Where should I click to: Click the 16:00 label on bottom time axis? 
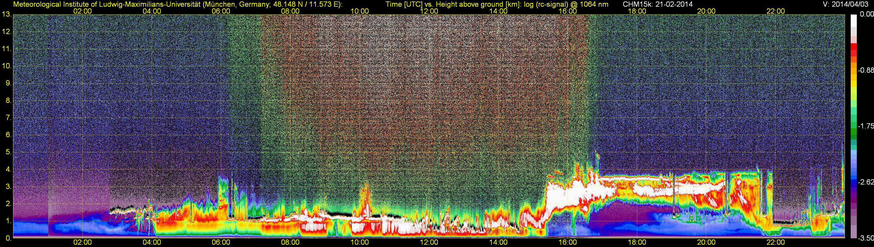click(x=568, y=242)
